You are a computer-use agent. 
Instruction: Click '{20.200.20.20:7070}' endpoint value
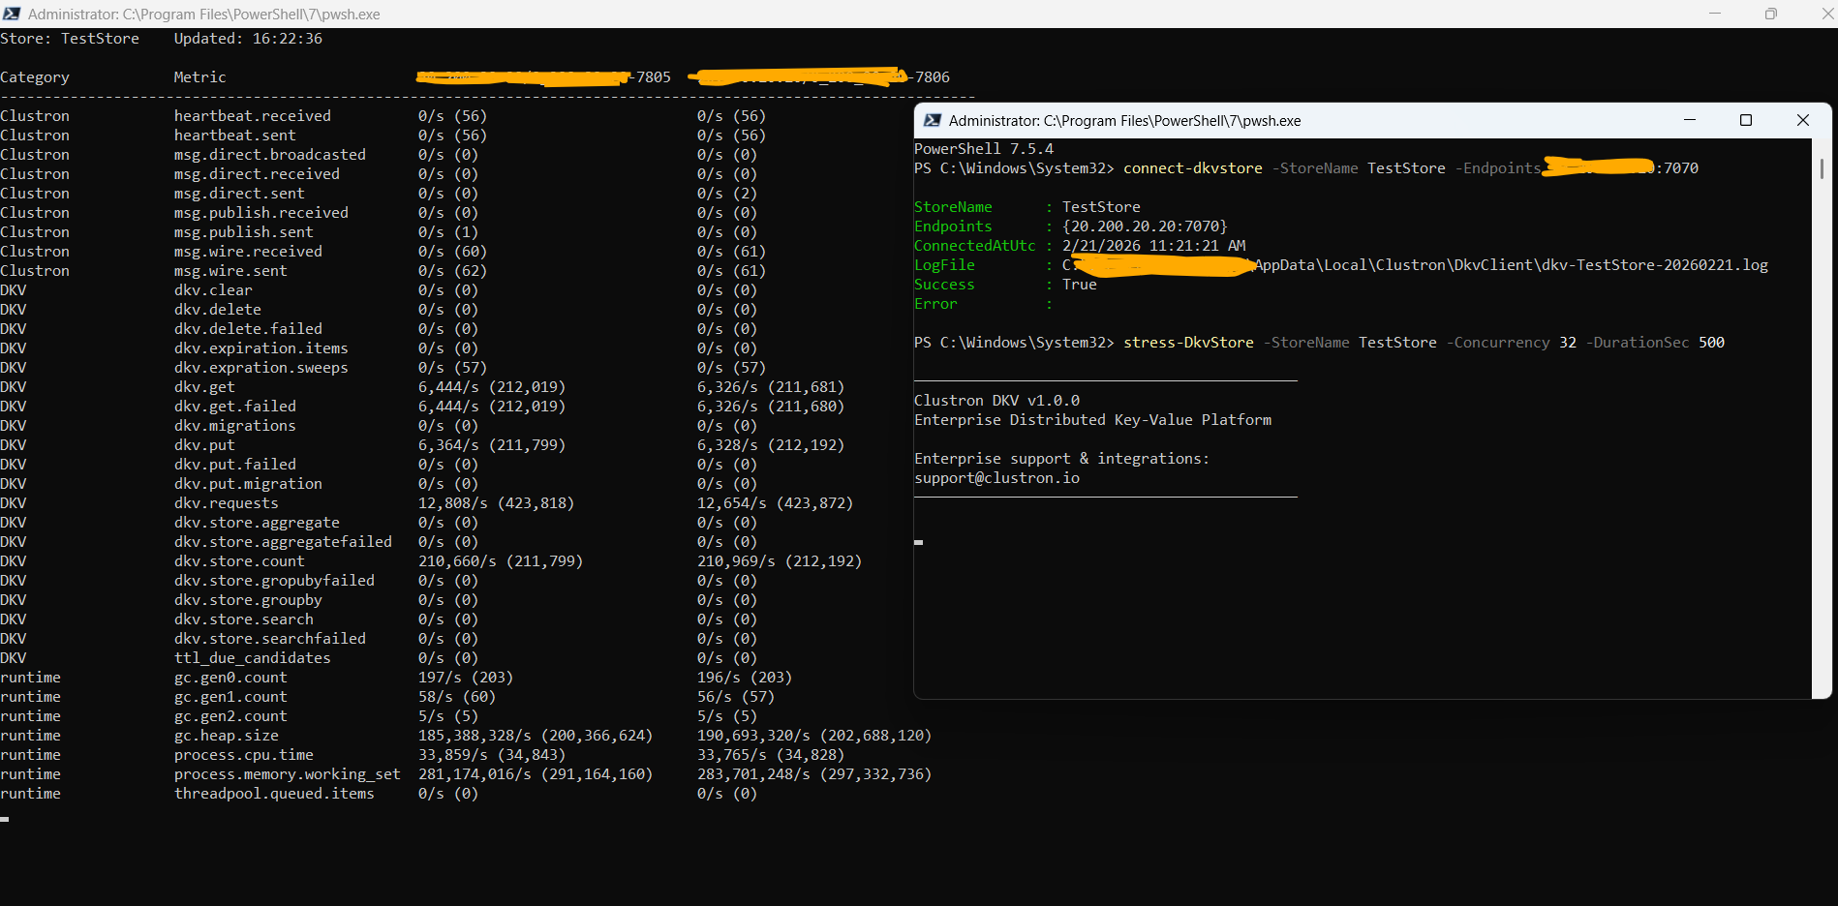click(x=1145, y=226)
